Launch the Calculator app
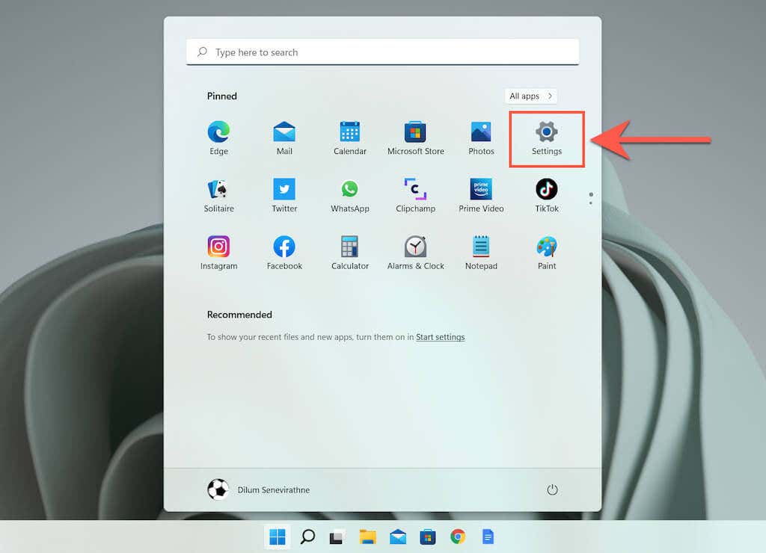This screenshot has height=553, width=766. click(350, 253)
